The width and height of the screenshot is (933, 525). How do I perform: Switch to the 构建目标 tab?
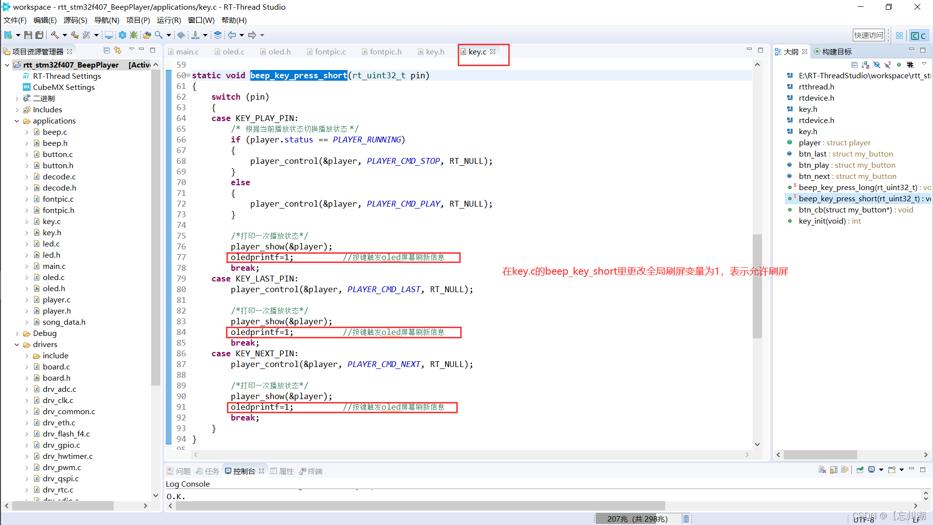(833, 52)
